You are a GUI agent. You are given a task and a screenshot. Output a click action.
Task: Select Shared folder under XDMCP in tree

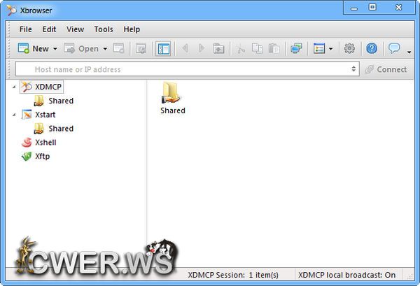(60, 100)
